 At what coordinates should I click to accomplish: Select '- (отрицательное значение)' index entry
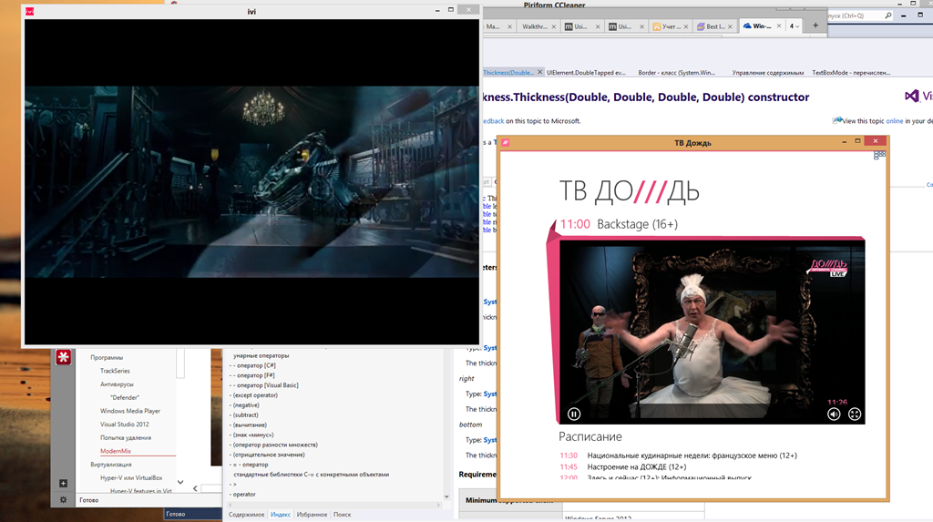(x=267, y=455)
